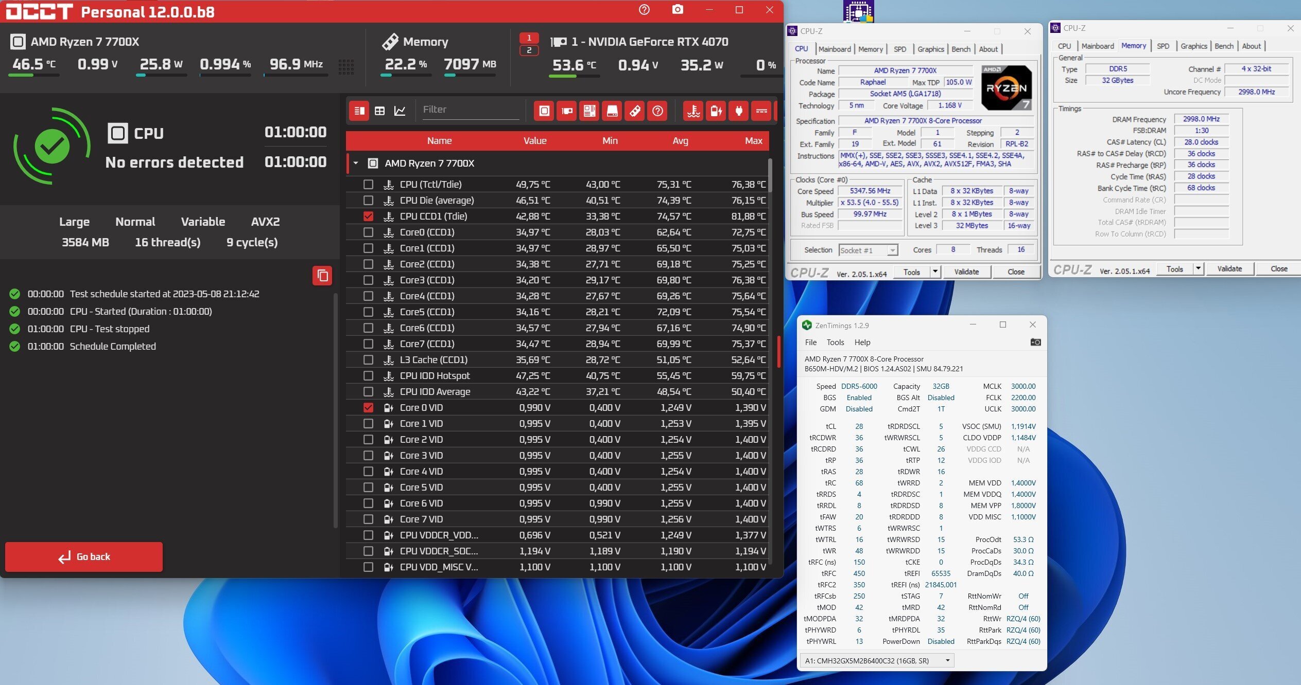Check the CPU (Tctl/Tdie) checkbox
This screenshot has height=685, width=1301.
(368, 184)
